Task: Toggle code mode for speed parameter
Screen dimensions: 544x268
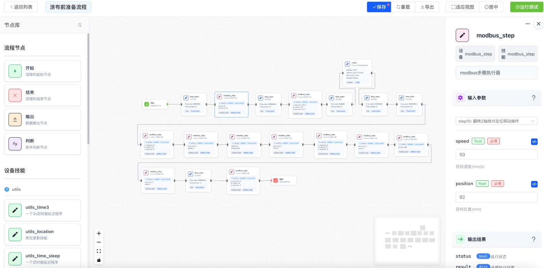Action: 534,141
